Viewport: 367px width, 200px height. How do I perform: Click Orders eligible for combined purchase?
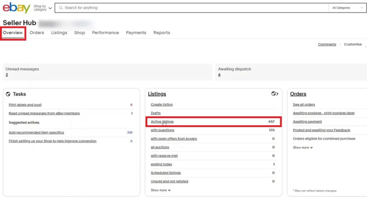point(324,139)
